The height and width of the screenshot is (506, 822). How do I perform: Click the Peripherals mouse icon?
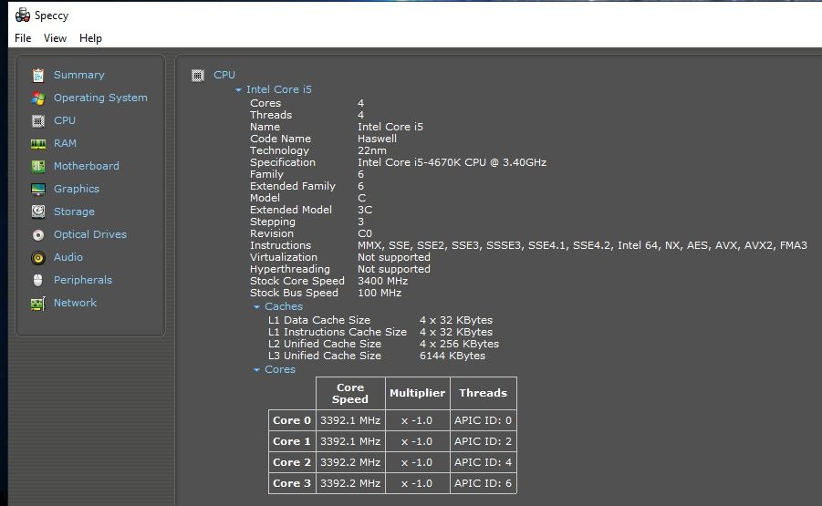pos(38,280)
